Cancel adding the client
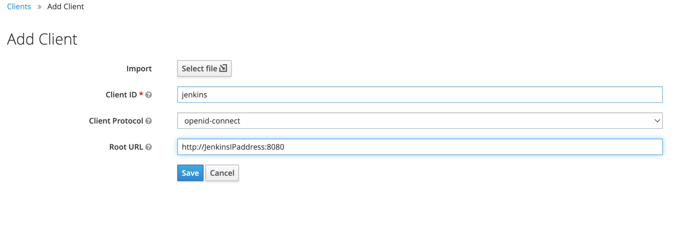The height and width of the screenshot is (226, 690). pyautogui.click(x=222, y=173)
